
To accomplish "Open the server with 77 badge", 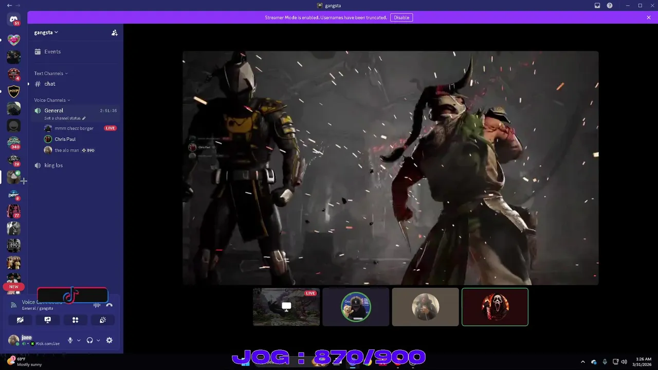I will point(14,211).
